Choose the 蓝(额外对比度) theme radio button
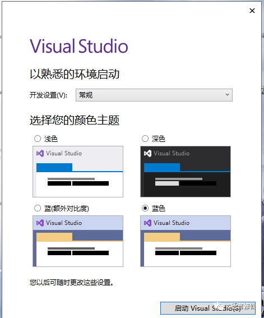This screenshot has width=264, height=318. pyautogui.click(x=38, y=208)
